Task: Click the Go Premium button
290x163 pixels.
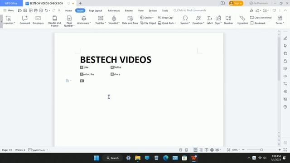Action: (258, 3)
